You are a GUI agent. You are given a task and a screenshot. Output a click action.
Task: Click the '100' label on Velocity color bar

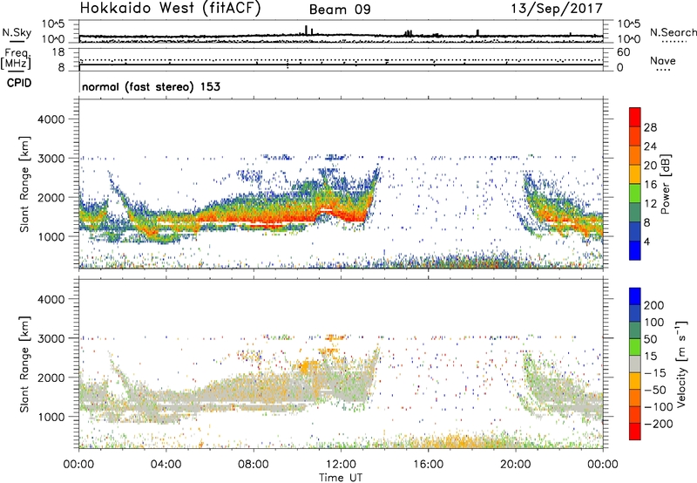[x=654, y=322]
